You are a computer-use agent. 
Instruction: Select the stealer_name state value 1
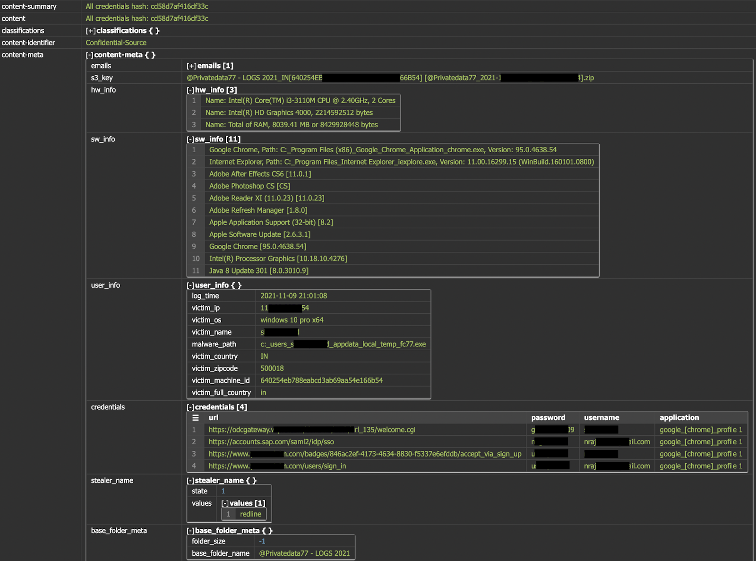pos(223,492)
